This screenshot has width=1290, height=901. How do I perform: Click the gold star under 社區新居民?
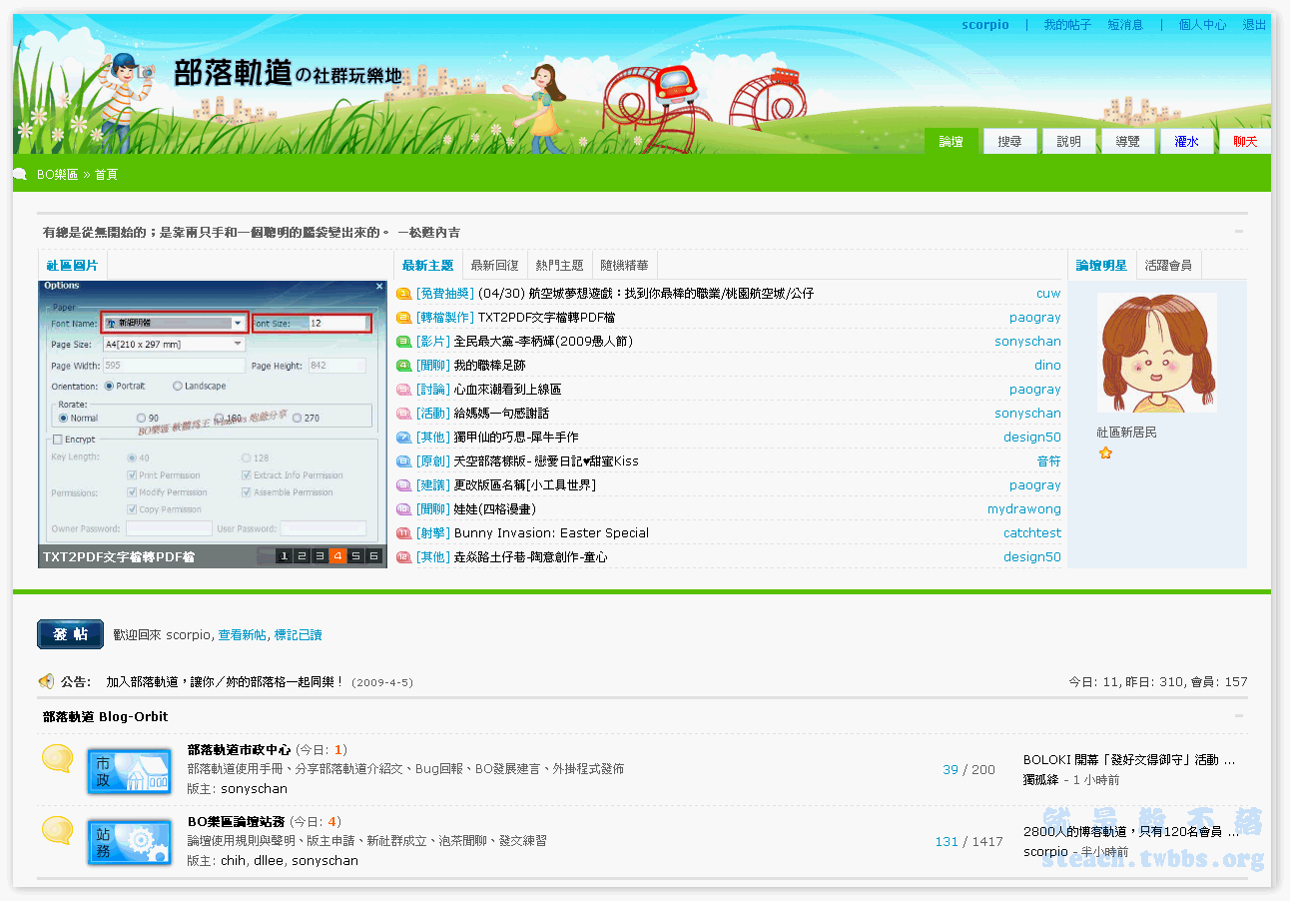(x=1105, y=453)
